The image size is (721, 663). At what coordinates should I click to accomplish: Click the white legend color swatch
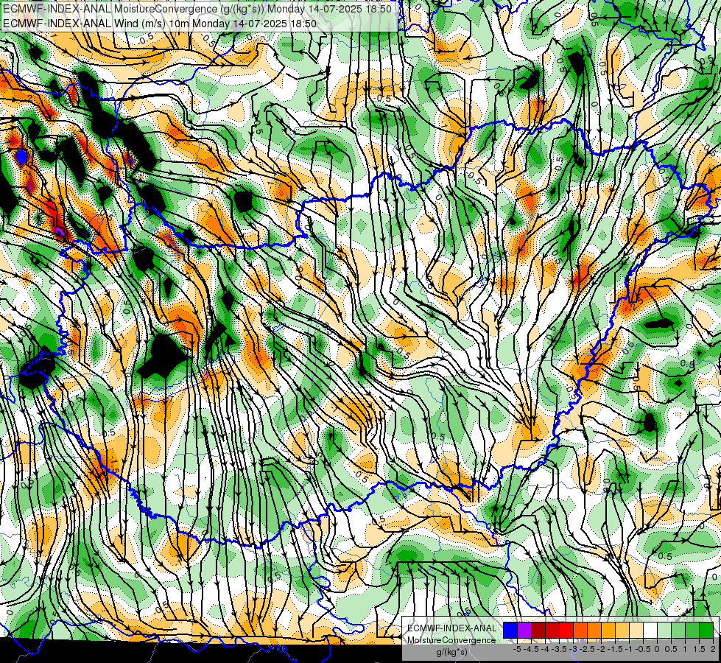click(650, 630)
